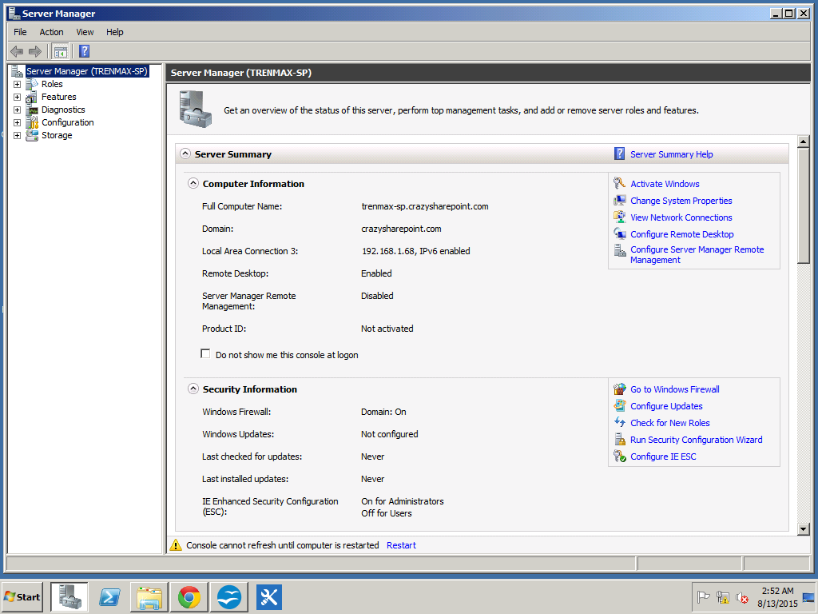The width and height of the screenshot is (818, 614).
Task: Open the File menu
Action: click(x=20, y=32)
